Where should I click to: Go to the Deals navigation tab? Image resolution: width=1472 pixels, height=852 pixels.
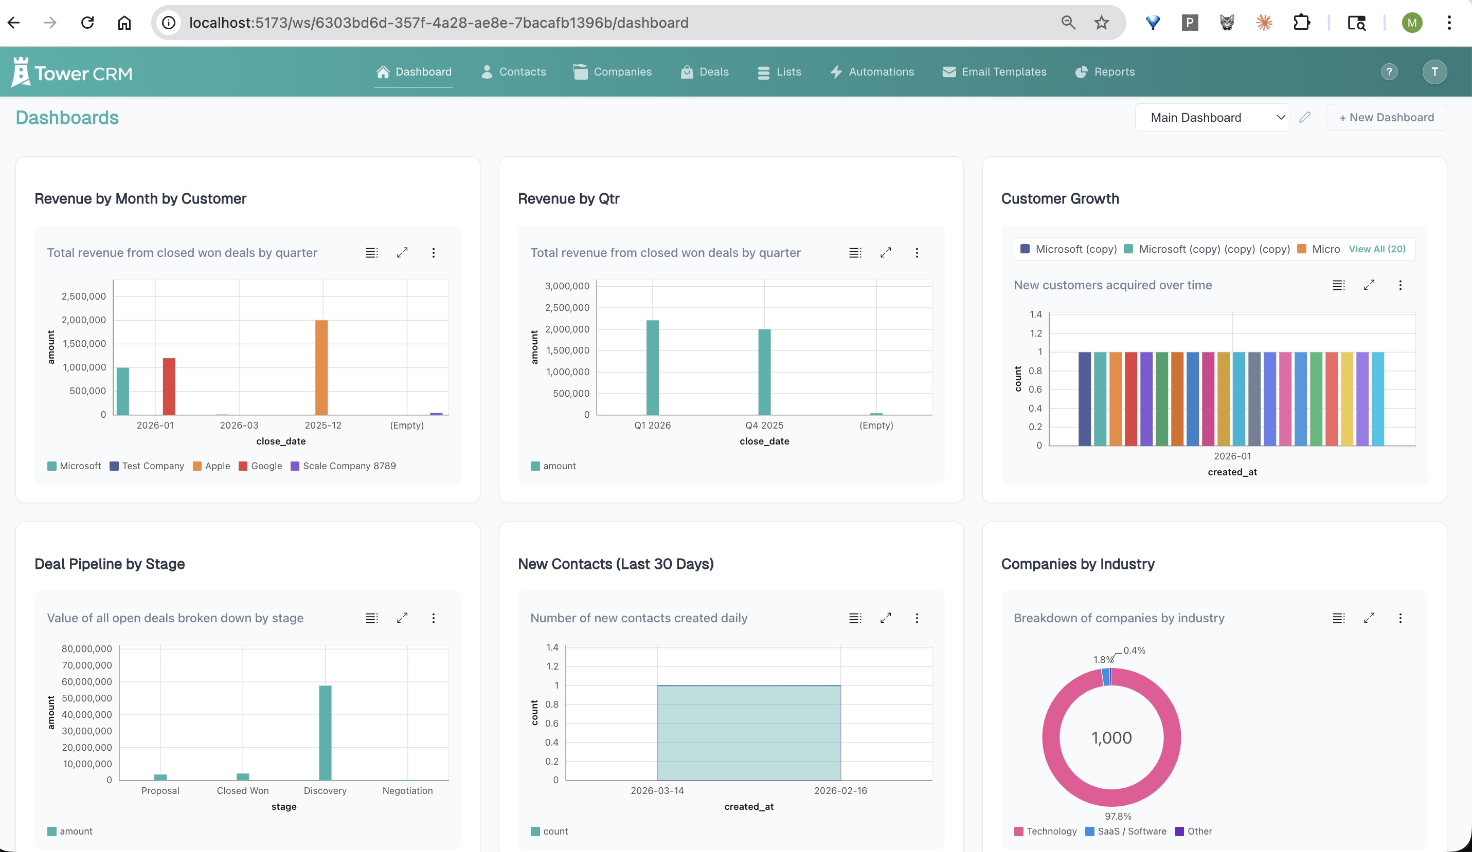click(x=705, y=72)
